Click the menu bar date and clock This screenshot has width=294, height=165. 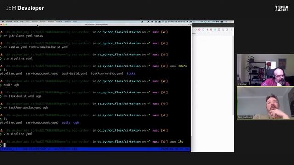click(176, 22)
